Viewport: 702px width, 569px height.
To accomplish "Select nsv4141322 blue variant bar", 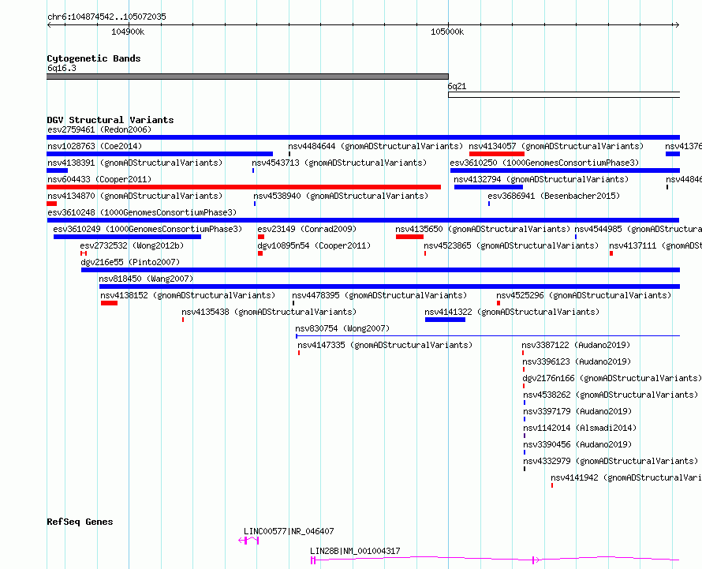I will (x=445, y=320).
